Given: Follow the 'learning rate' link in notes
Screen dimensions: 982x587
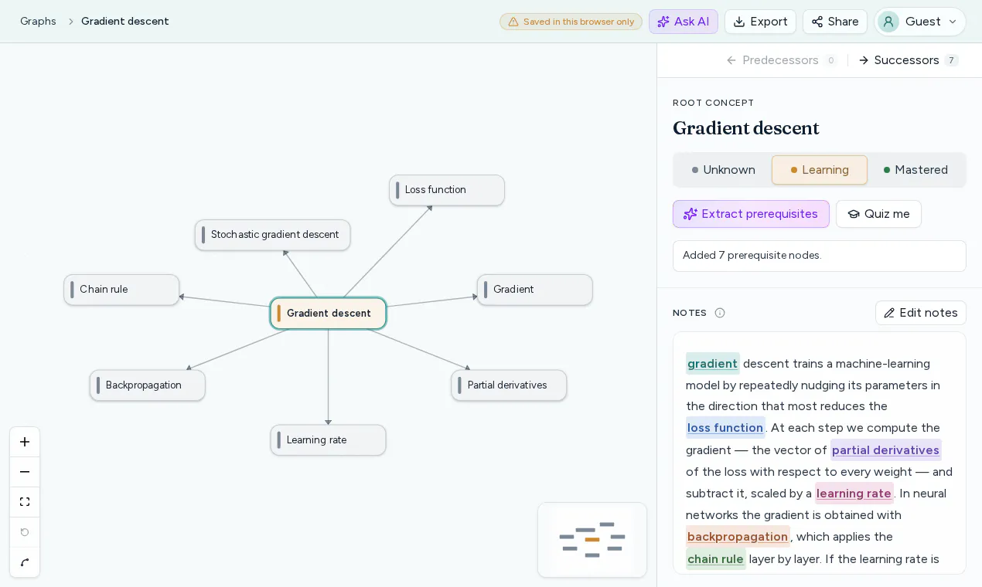Looking at the screenshot, I should [x=854, y=493].
